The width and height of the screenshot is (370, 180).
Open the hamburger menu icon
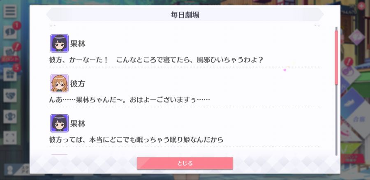point(10,11)
